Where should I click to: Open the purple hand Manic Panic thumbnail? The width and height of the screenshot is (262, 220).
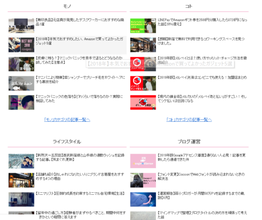tap(22, 64)
